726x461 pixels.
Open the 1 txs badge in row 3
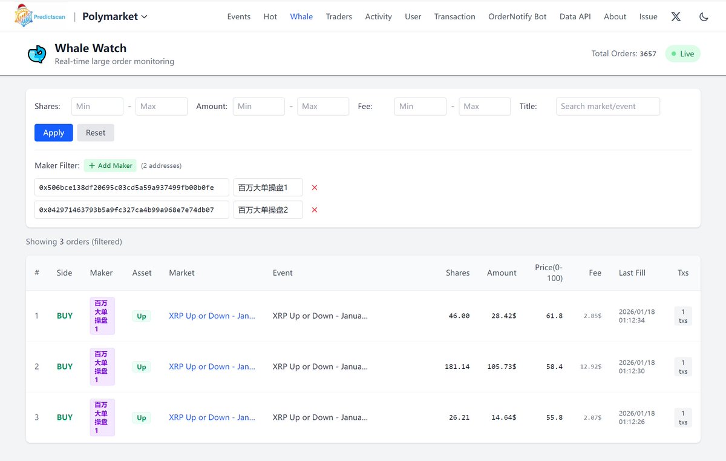683,418
